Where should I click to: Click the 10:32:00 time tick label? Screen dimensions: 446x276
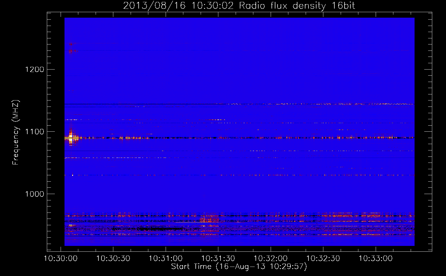tap(271, 259)
